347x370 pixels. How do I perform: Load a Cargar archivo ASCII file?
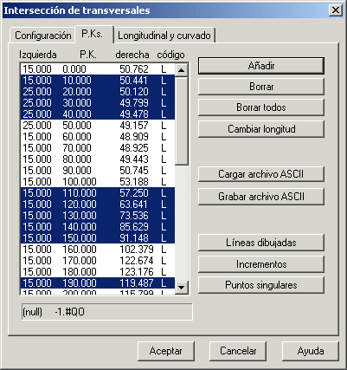(x=261, y=174)
